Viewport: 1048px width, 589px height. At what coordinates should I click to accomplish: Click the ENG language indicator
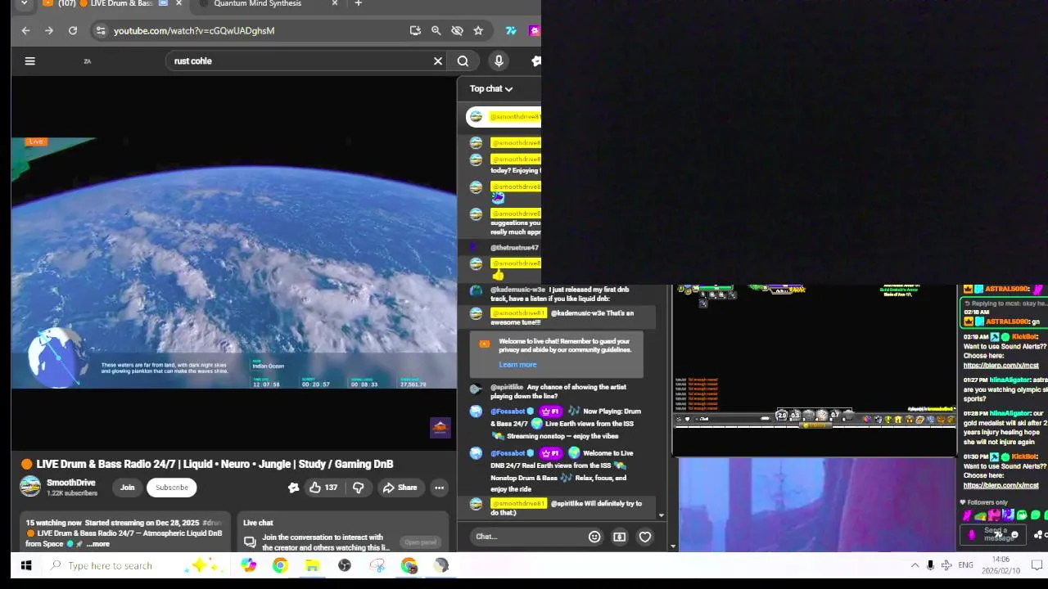[966, 565]
